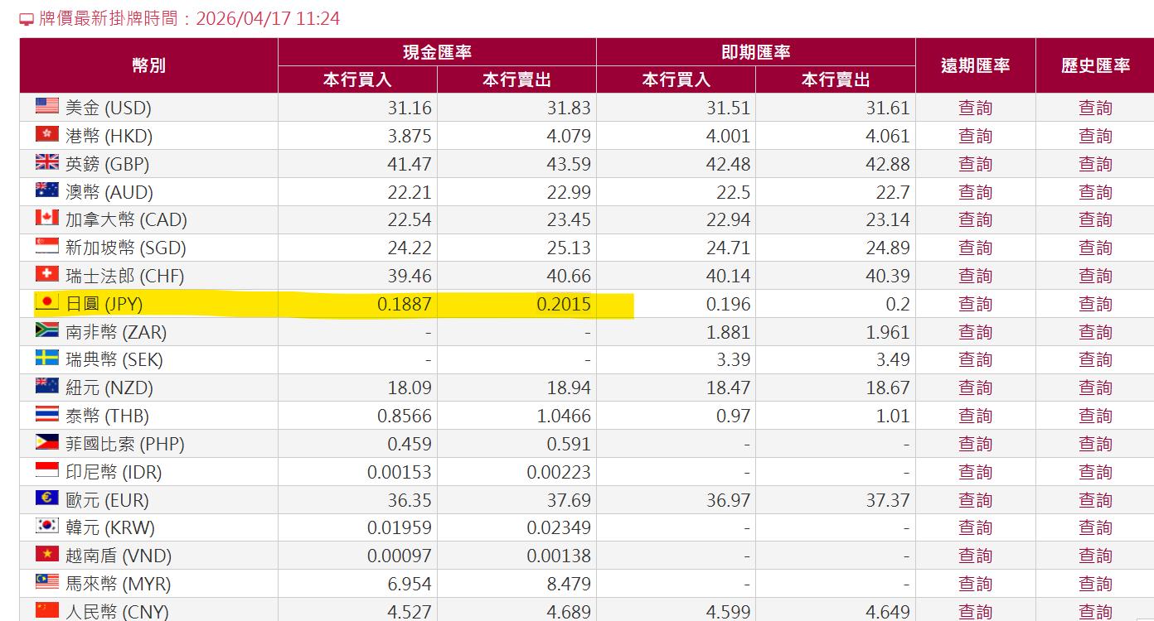This screenshot has height=621, width=1154.
Task: Open 歷史匯率 查詢 for 美金 (USD)
Action: pos(1094,107)
